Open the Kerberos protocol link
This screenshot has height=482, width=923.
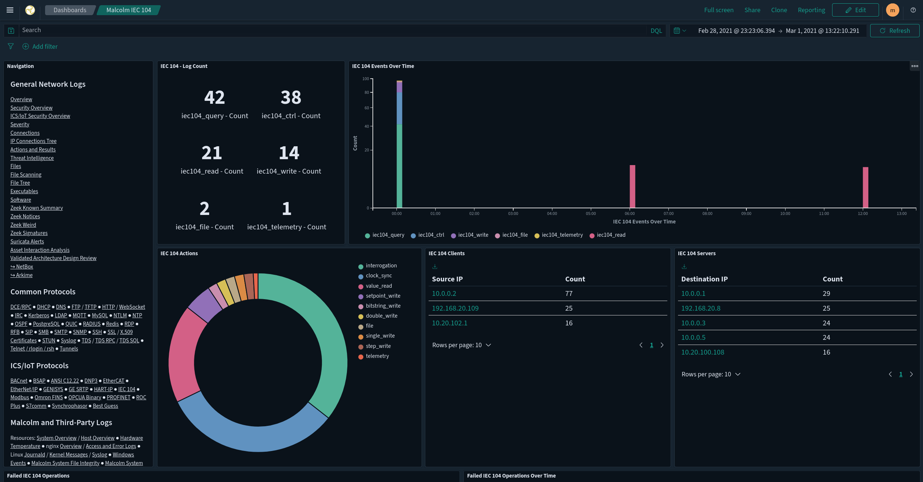[39, 315]
